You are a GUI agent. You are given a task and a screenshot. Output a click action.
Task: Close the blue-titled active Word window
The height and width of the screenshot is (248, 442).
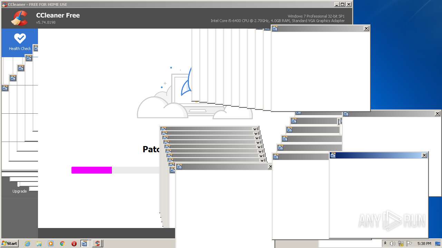(424, 155)
